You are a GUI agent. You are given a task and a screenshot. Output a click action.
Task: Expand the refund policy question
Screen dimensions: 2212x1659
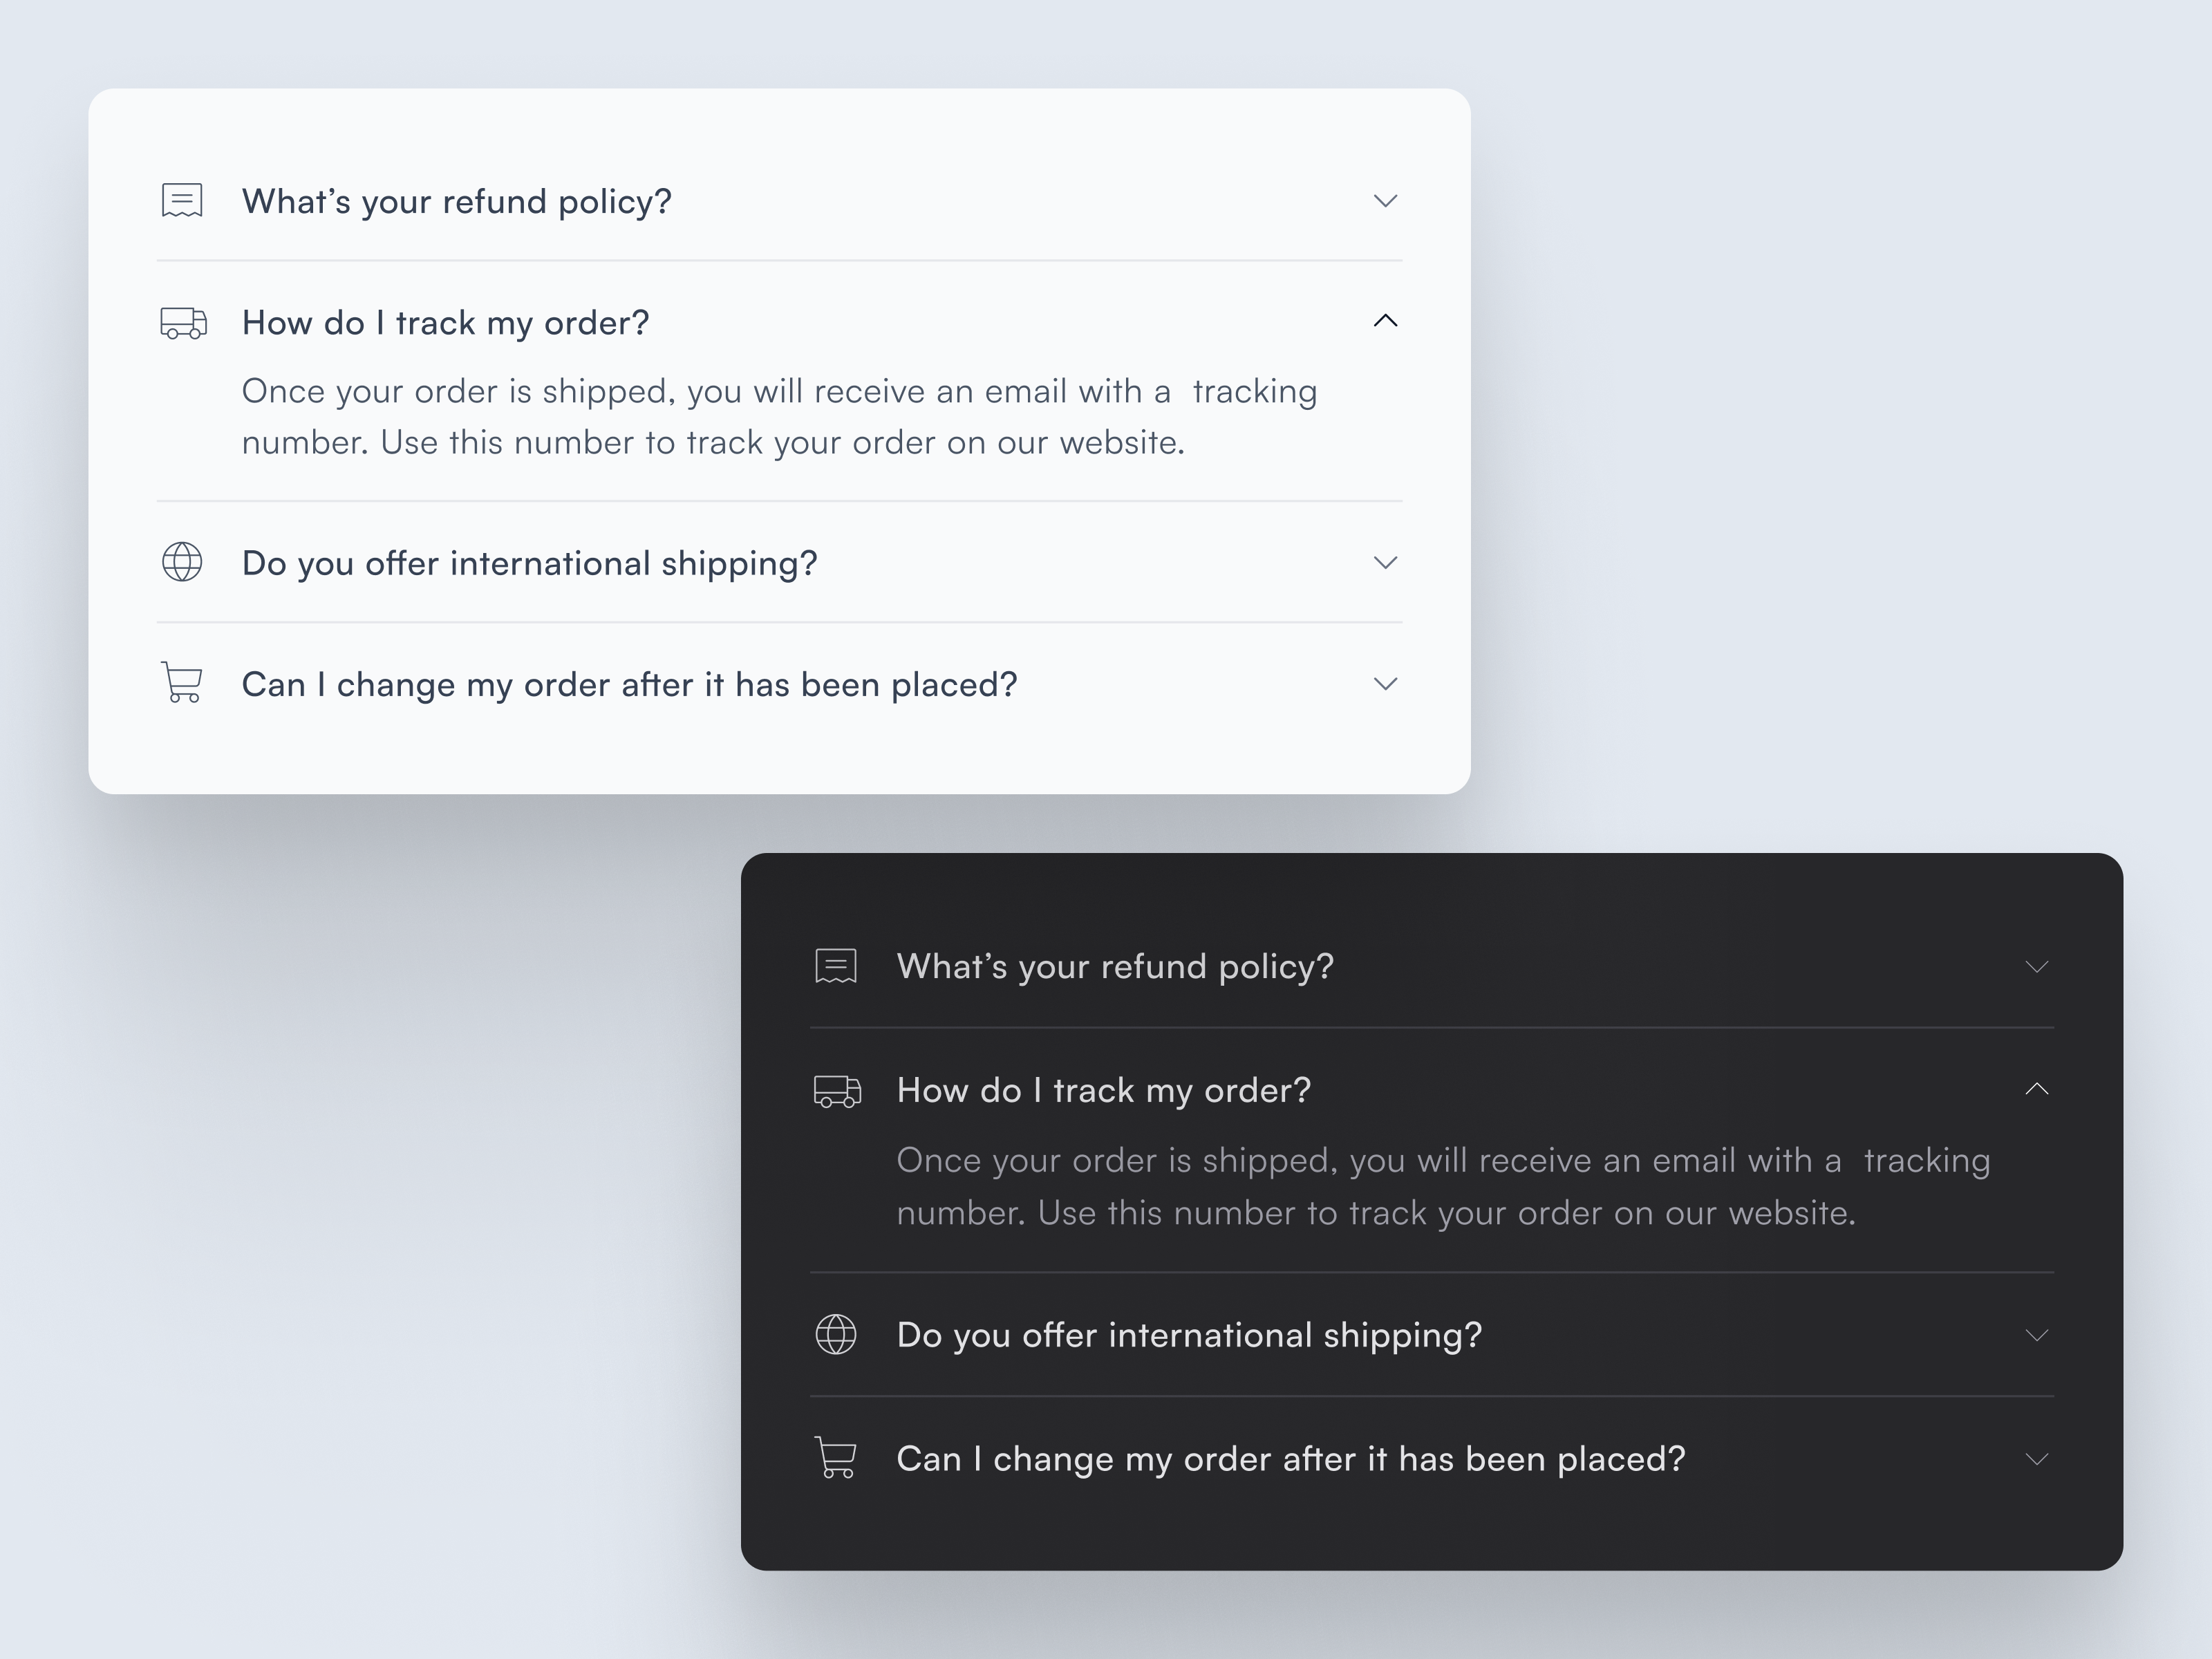(1385, 201)
